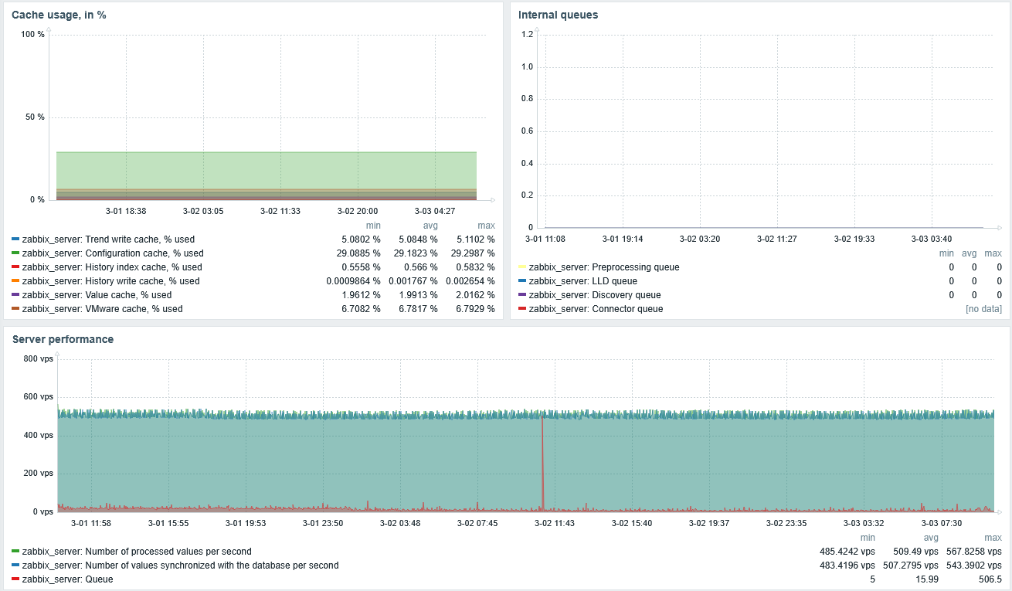1012x591 pixels.
Task: Click the '[no data]' value for Connector queue
Action: click(x=983, y=309)
